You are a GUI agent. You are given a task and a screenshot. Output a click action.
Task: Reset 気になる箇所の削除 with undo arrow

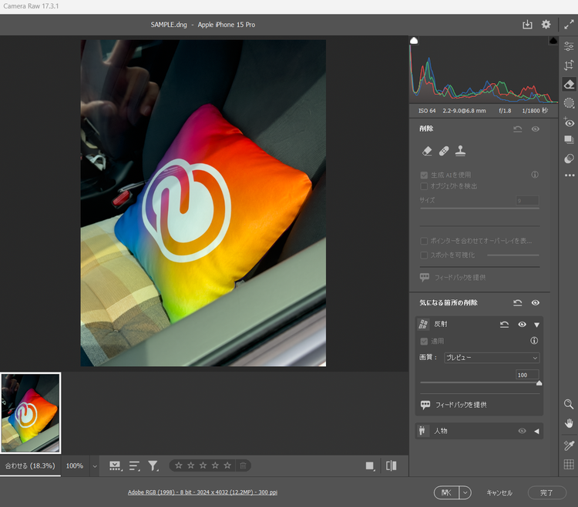point(518,303)
